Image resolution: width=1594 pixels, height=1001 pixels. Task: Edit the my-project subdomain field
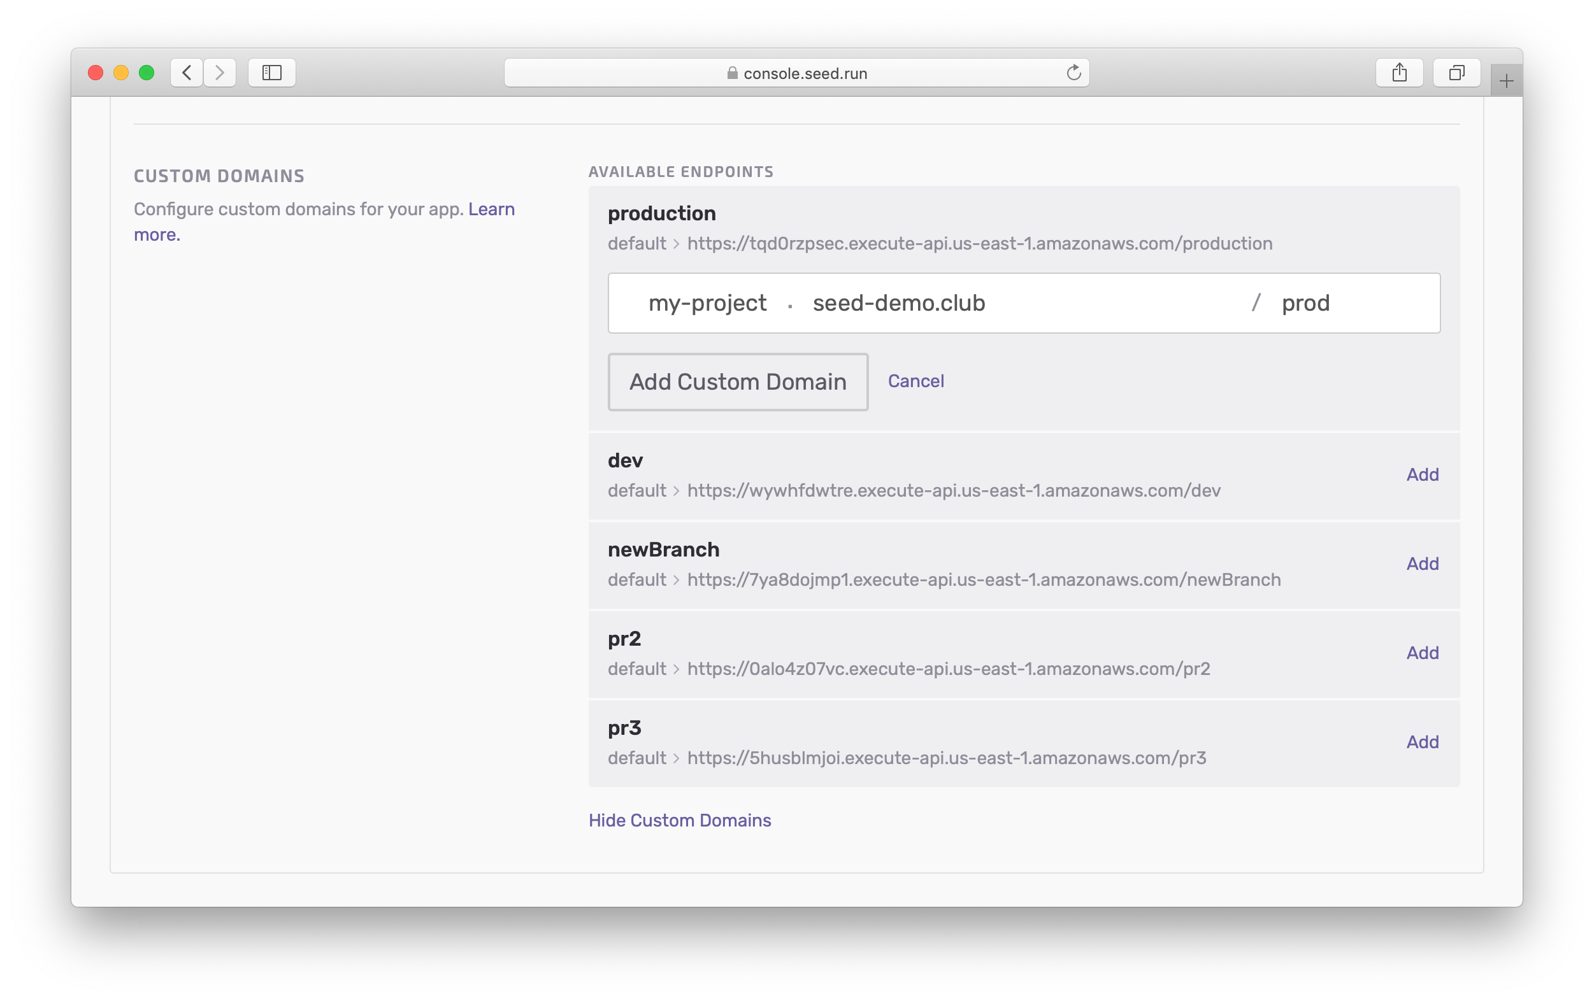(707, 303)
